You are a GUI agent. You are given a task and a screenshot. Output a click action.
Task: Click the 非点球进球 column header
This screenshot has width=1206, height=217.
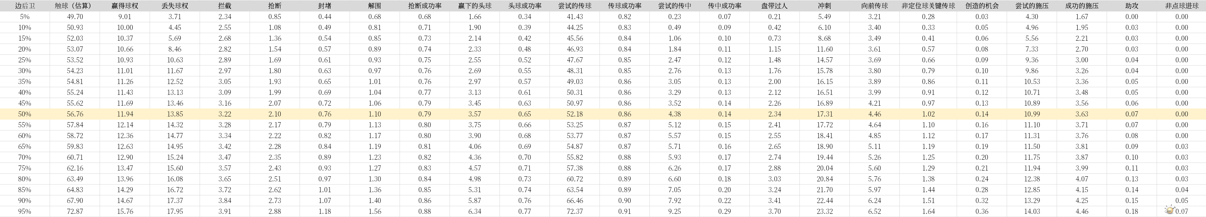click(x=1181, y=6)
